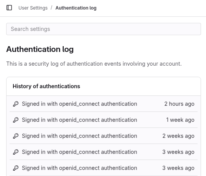Click last 3 weeks ago timestamp

178,168
